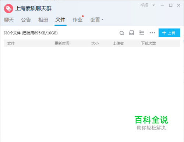
Task: Click the 举报 report link
Action: point(144,5)
